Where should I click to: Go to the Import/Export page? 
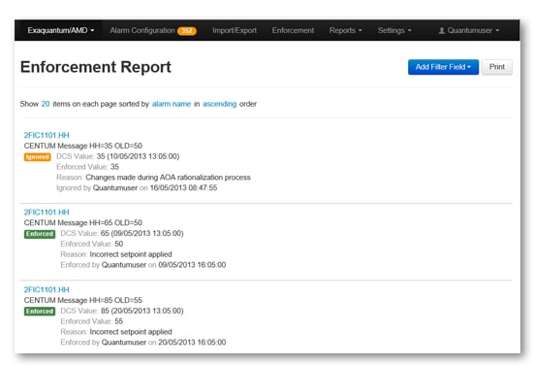pos(235,30)
